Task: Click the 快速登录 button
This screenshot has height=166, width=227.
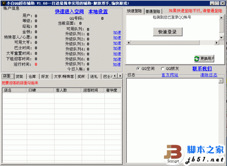Action: tap(168, 32)
